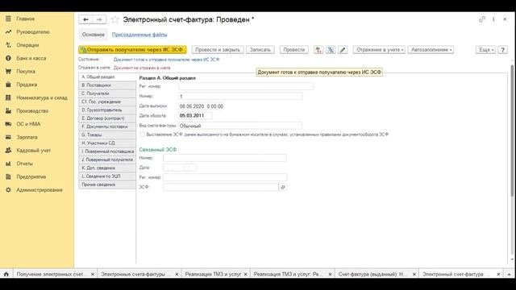
Task: Open the Производство factory icon
Action: pyautogui.click(x=8, y=111)
